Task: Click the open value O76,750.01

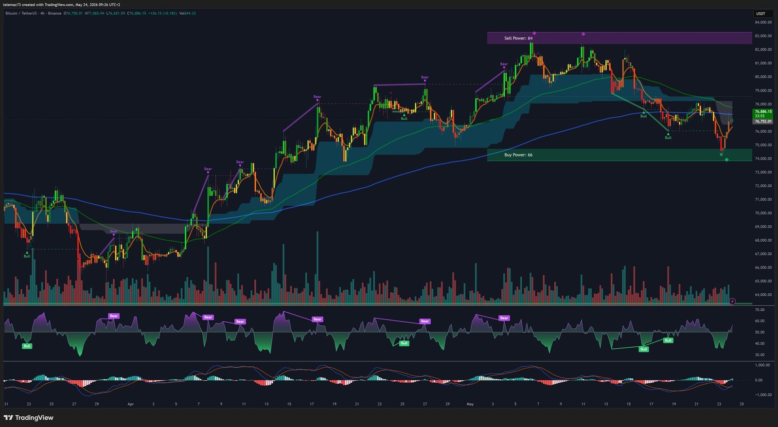Action: [x=74, y=13]
